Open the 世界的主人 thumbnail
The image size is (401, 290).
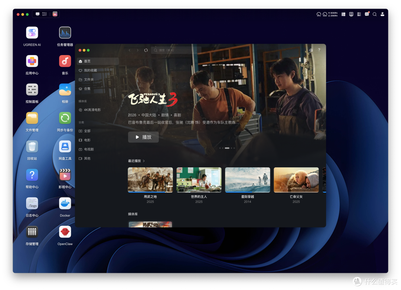[x=199, y=180]
